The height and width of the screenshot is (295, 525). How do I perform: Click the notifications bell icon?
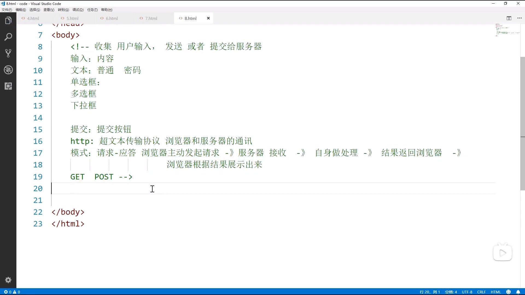click(x=518, y=292)
